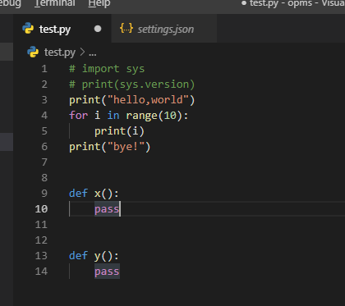Expand the breadcrumb chevron after test.py
The width and height of the screenshot is (345, 306).
82,52
